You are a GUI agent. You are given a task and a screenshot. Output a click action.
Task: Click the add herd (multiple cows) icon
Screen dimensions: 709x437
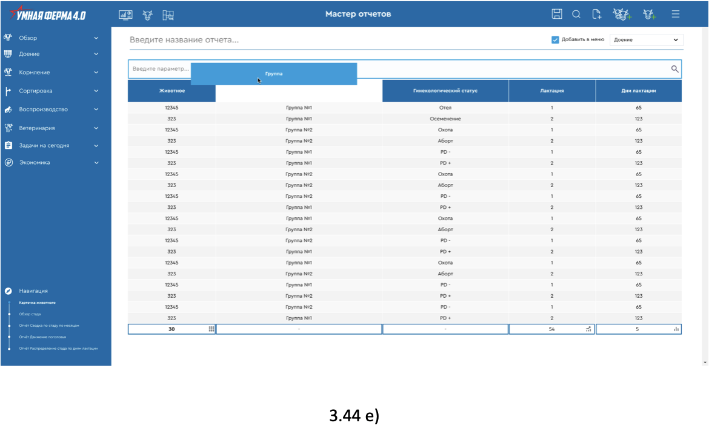tap(622, 15)
